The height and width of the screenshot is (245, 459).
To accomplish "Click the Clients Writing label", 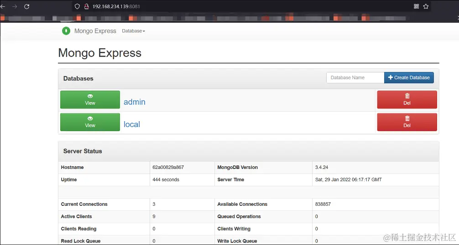I will tap(234, 229).
